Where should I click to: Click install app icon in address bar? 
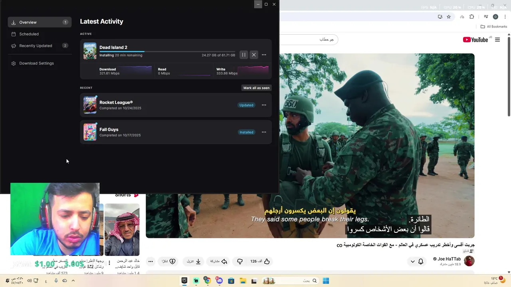[x=440, y=17]
